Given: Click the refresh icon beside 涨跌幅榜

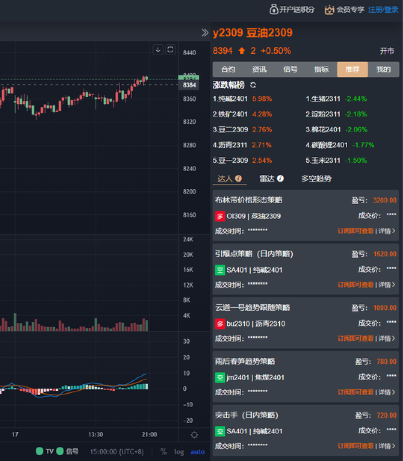Looking at the screenshot, I should click(x=253, y=85).
